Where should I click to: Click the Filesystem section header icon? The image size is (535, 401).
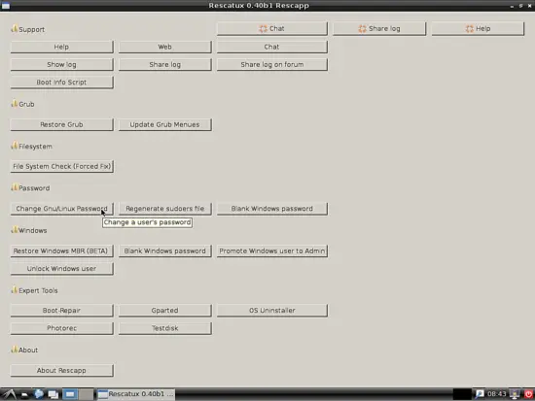click(14, 146)
